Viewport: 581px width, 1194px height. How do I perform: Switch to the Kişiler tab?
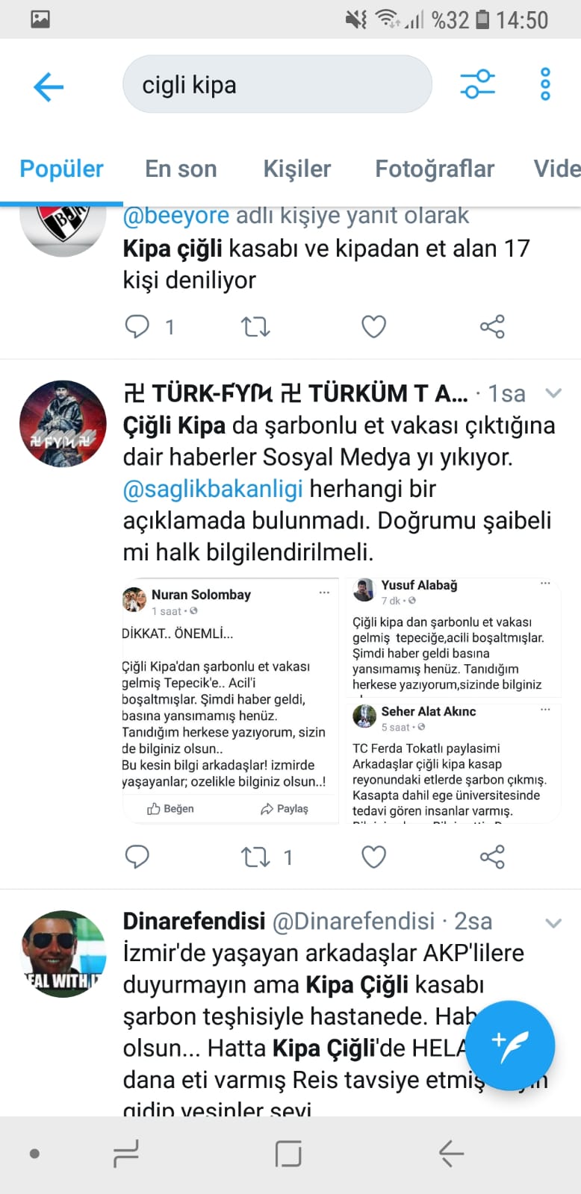(296, 169)
